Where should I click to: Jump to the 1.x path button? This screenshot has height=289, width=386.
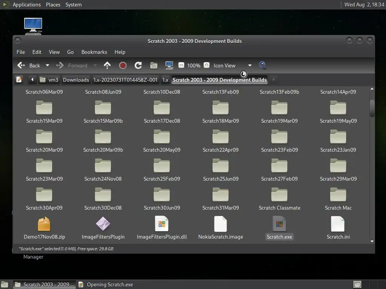[165, 80]
